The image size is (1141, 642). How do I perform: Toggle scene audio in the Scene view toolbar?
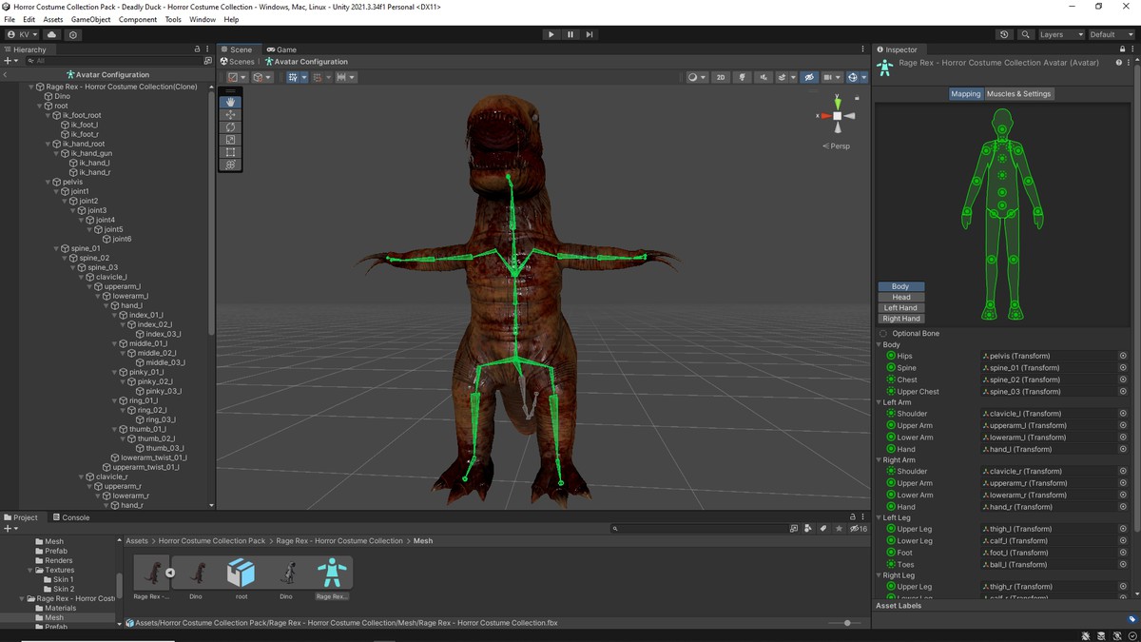pyautogui.click(x=763, y=77)
